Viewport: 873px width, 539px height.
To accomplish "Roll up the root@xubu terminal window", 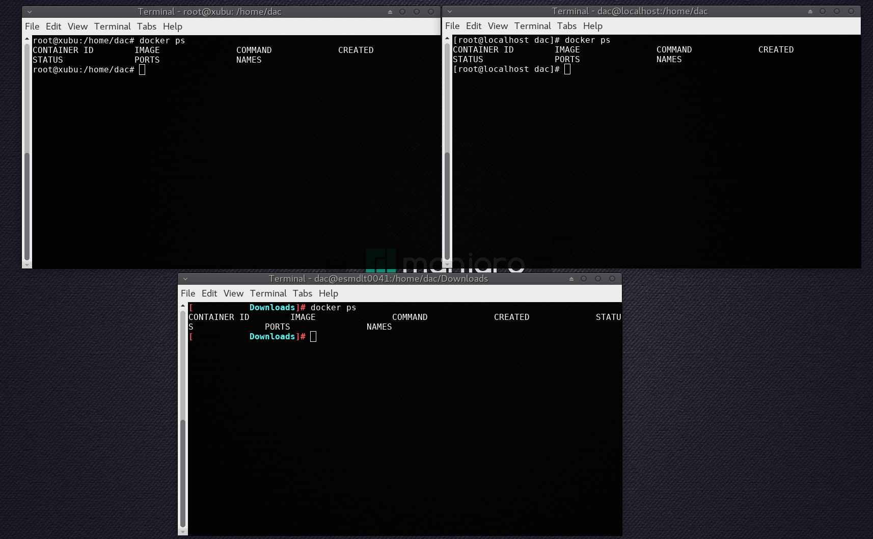I will 390,12.
